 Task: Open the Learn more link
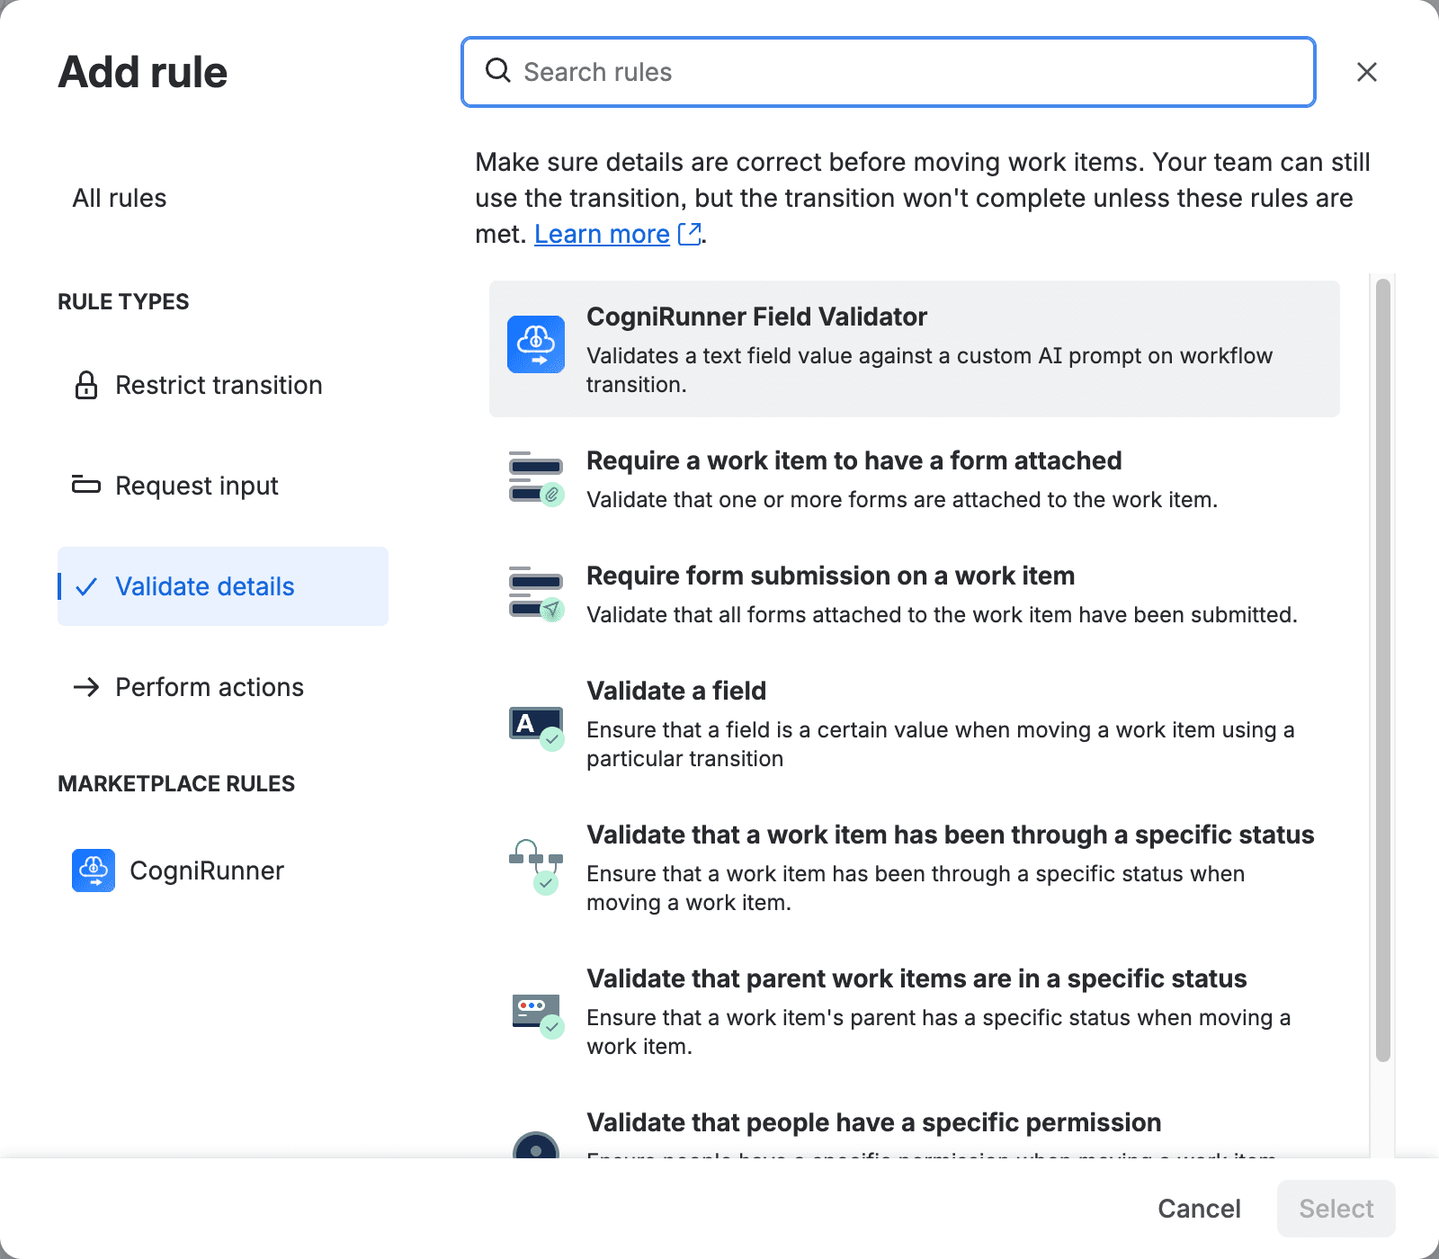click(602, 234)
